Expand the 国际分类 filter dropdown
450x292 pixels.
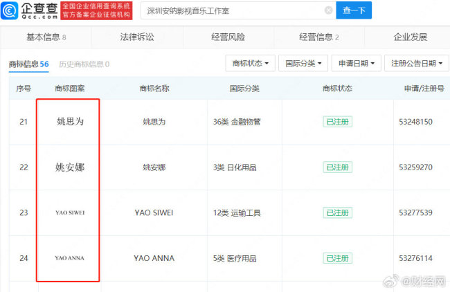[x=303, y=63]
